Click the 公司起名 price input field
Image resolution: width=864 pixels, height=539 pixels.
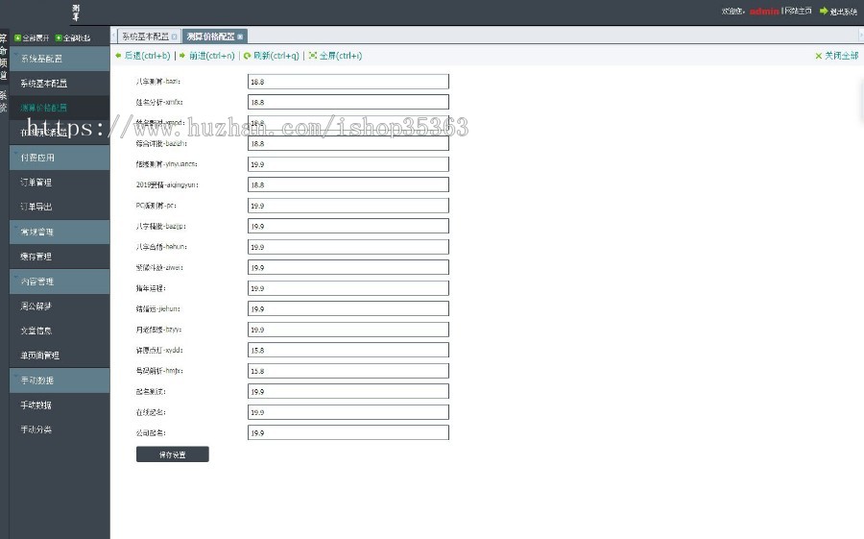[348, 433]
